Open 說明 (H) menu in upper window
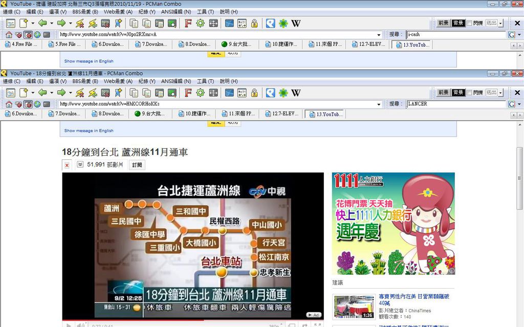The width and height of the screenshot is (524, 327). [229, 12]
